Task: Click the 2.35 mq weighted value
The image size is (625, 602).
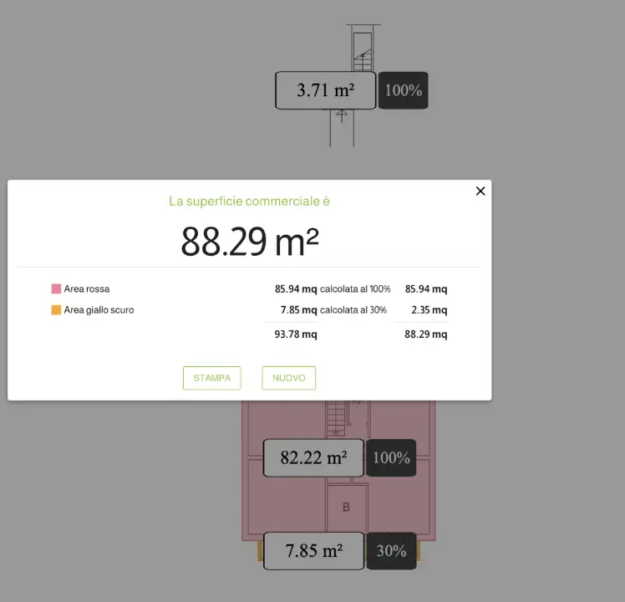Action: 429,310
